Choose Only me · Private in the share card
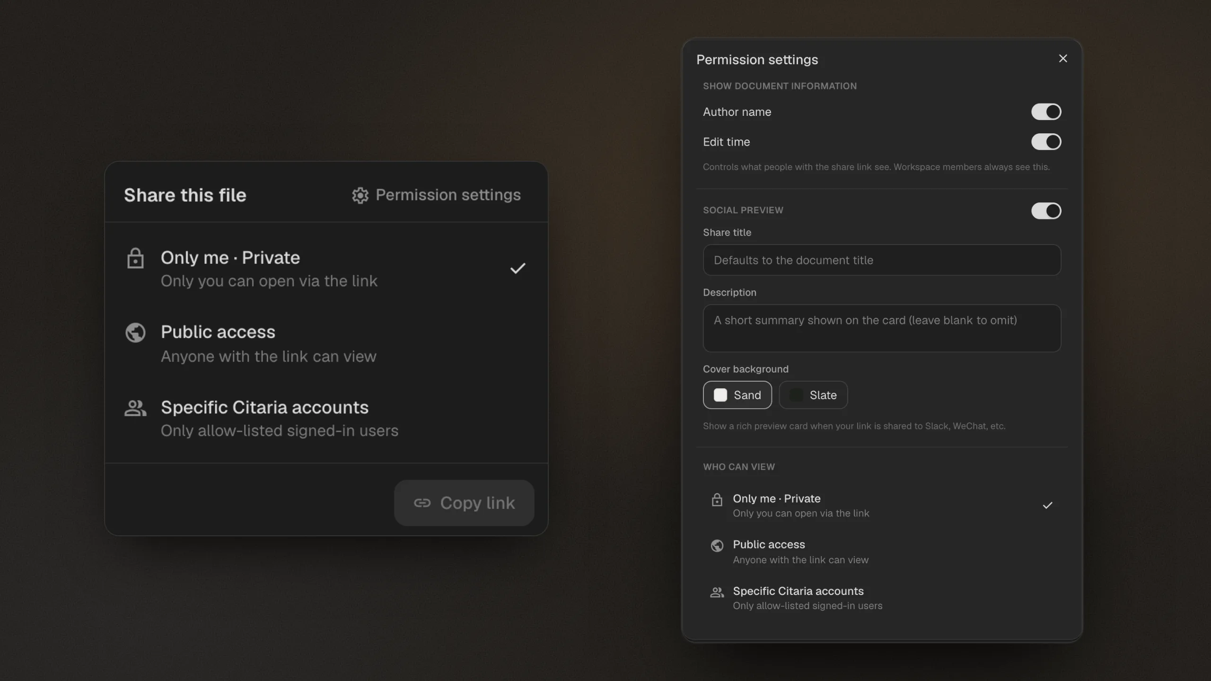 (326, 269)
